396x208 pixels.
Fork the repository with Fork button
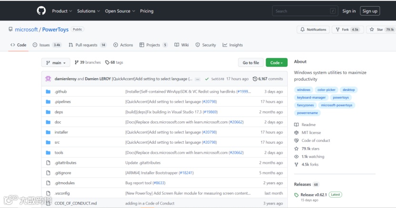pyautogui.click(x=348, y=30)
